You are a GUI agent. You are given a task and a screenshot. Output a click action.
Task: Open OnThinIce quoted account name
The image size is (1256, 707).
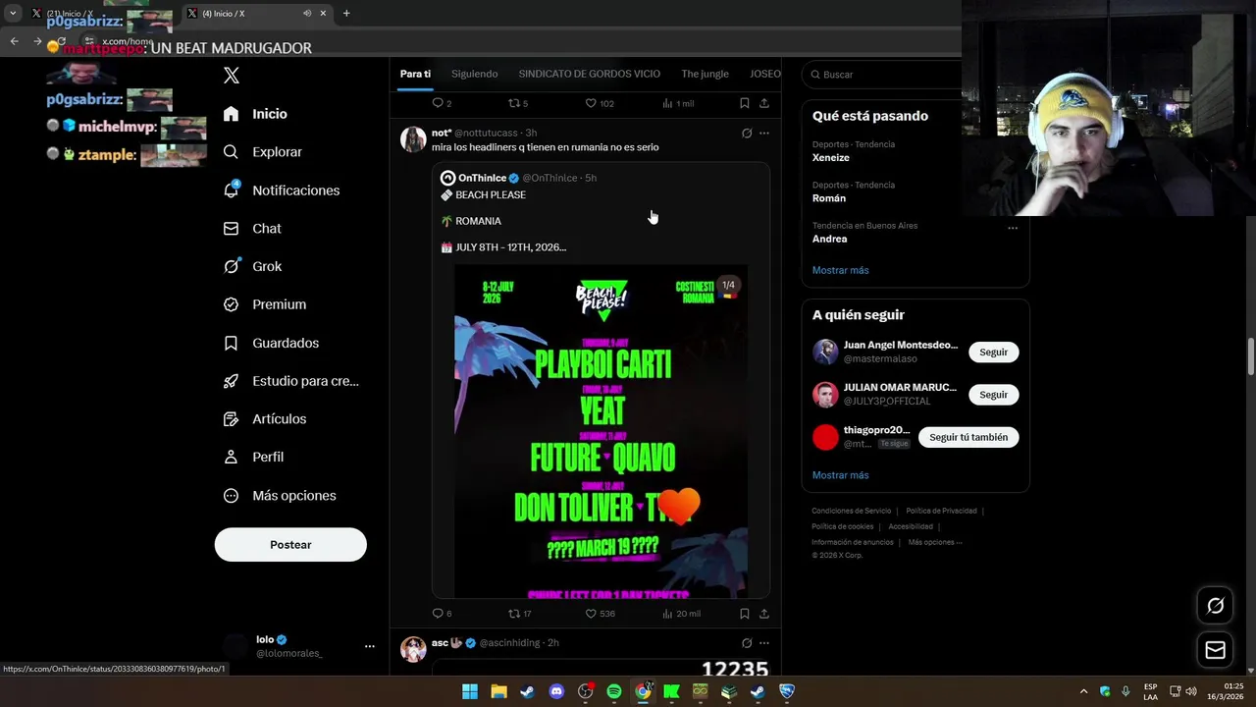pos(482,178)
